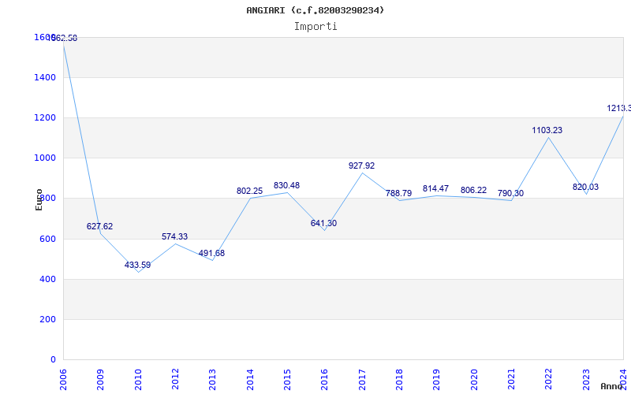Click y-axis tick label 600
The height and width of the screenshot is (394, 631).
[48, 240]
